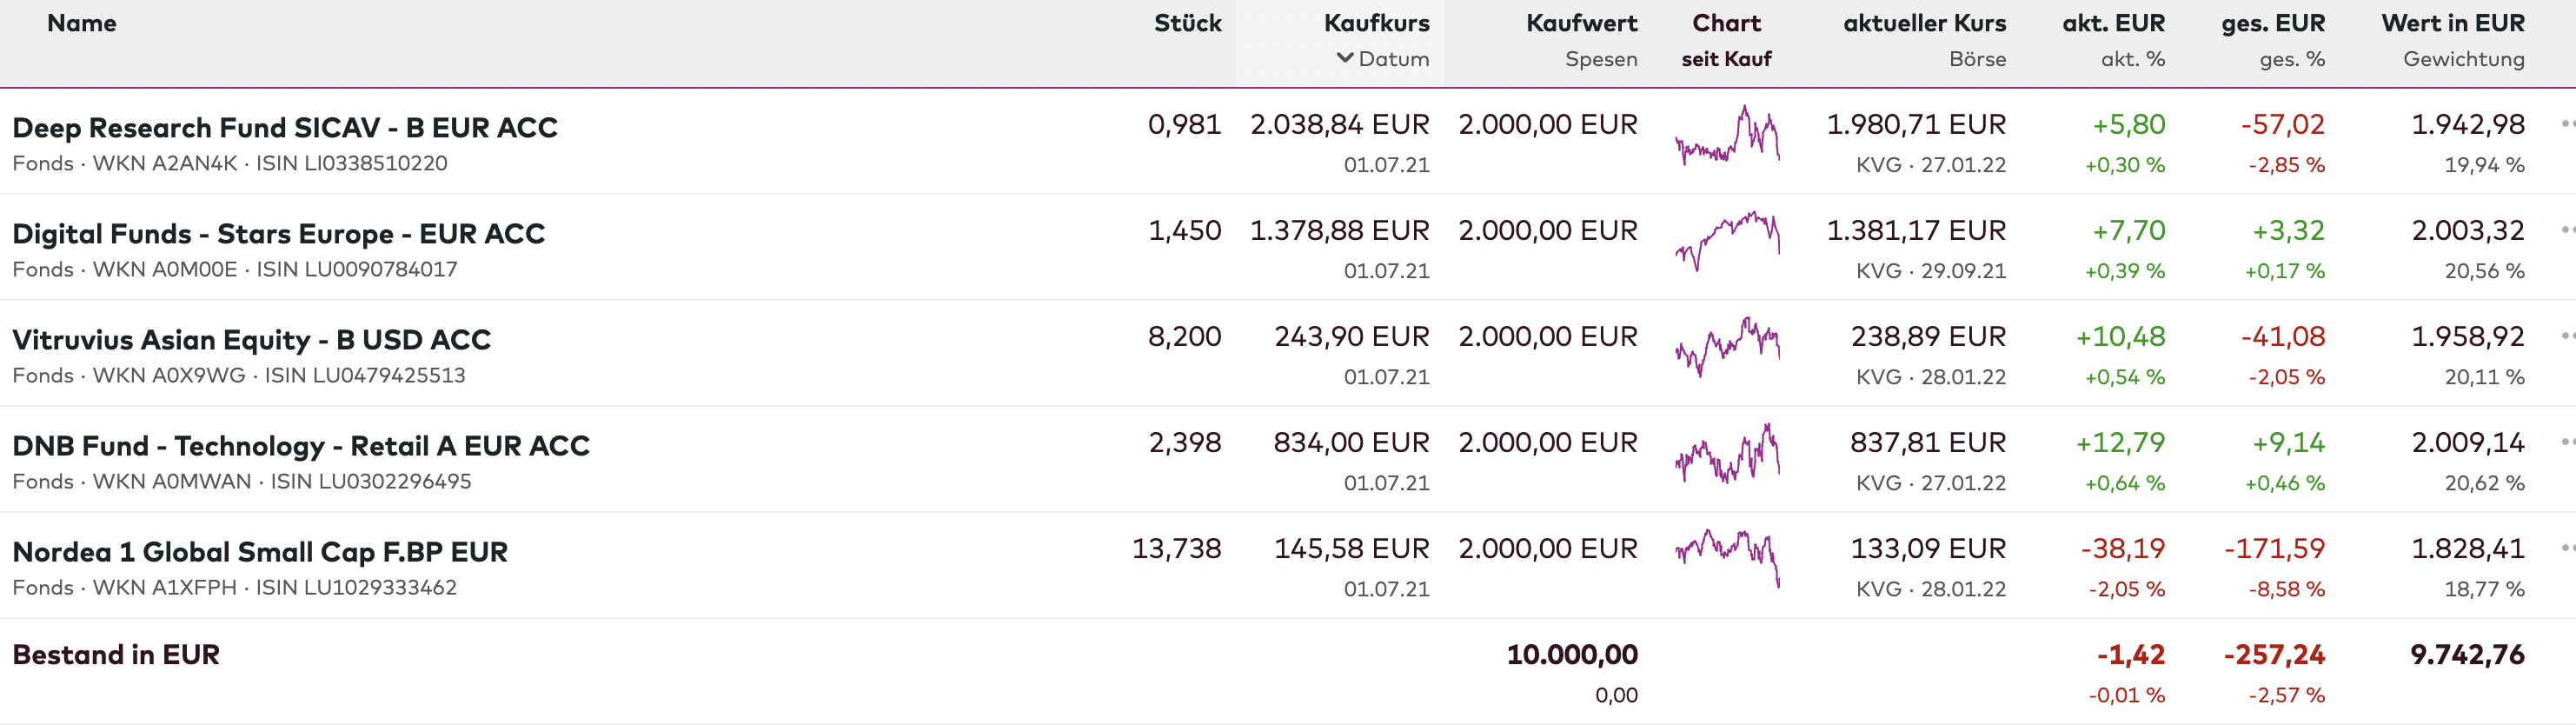Open the Vitruvius Asian Equity row menu dots

(x=2567, y=337)
